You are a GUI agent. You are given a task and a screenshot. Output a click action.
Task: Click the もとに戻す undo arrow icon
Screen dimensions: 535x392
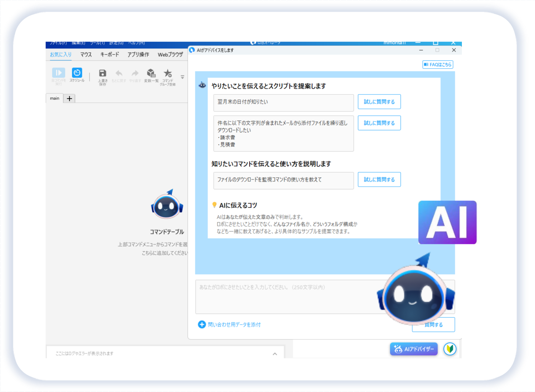click(119, 74)
